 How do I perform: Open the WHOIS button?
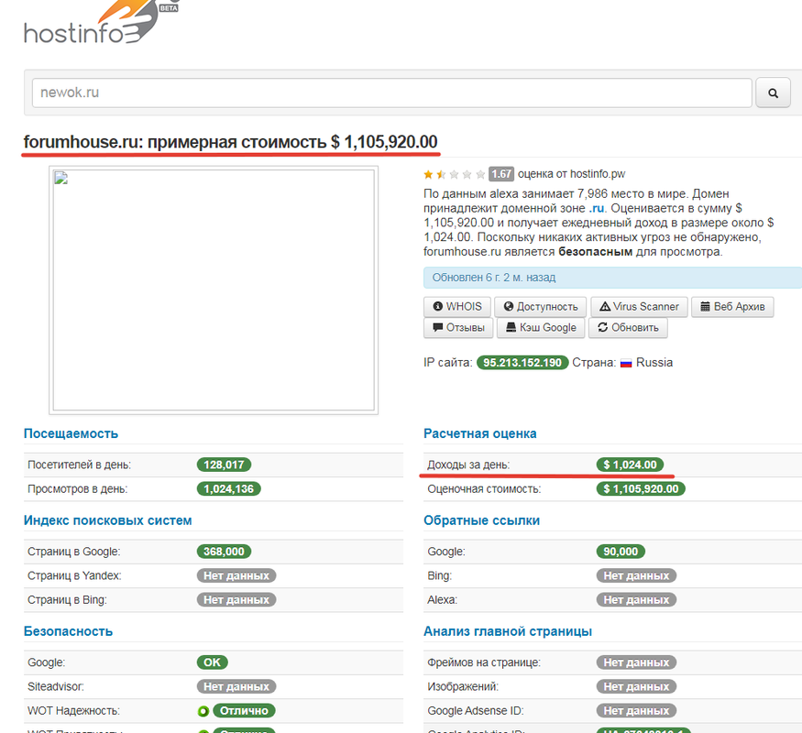pos(457,307)
